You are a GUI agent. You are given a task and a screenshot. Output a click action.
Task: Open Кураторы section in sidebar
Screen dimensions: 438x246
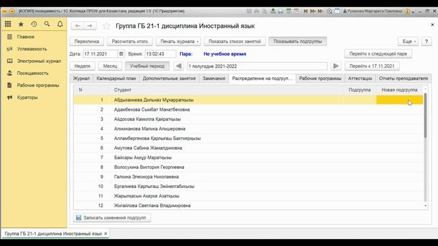[27, 97]
